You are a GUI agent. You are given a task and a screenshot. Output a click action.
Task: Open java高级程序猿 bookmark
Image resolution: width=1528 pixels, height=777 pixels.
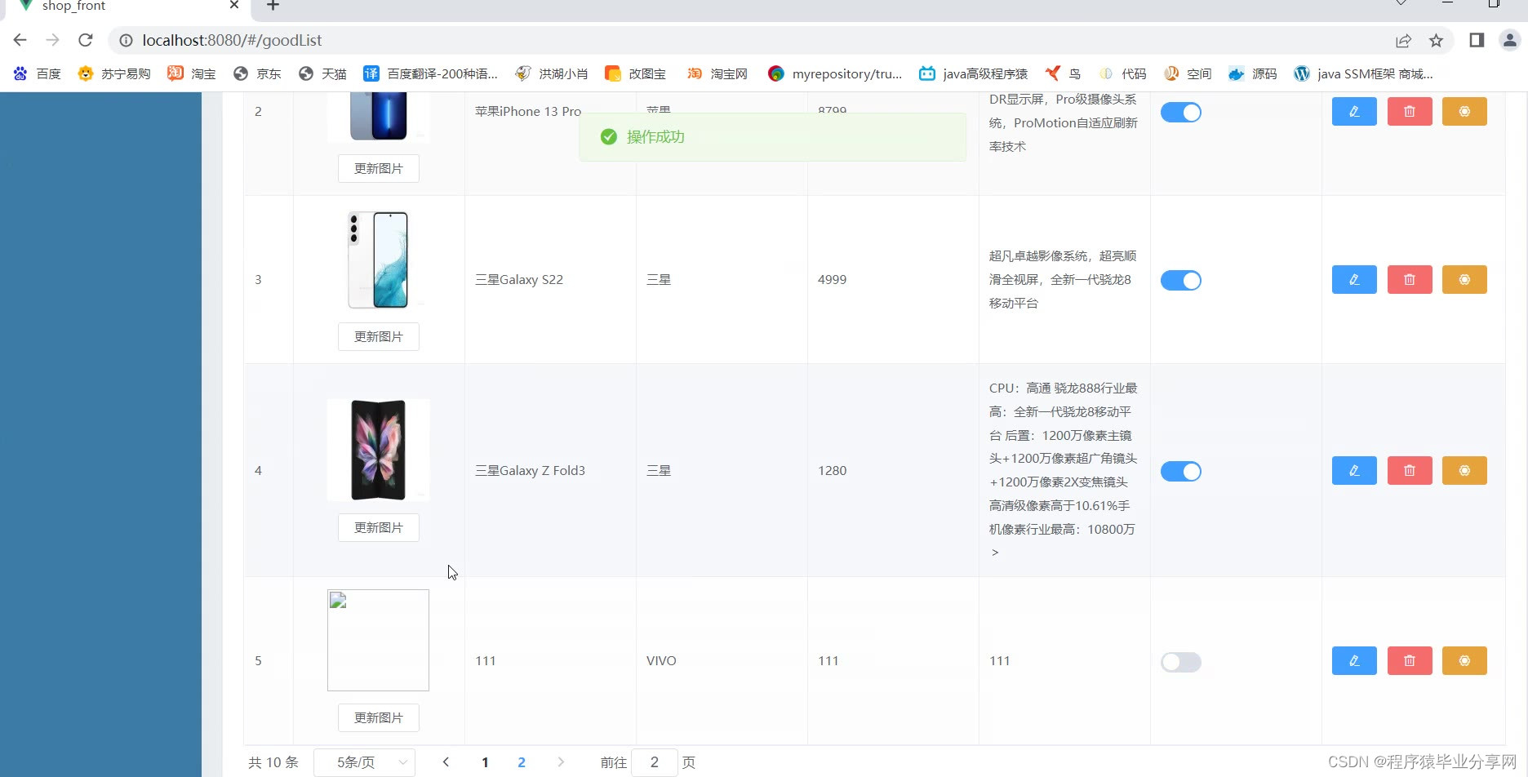coord(974,73)
